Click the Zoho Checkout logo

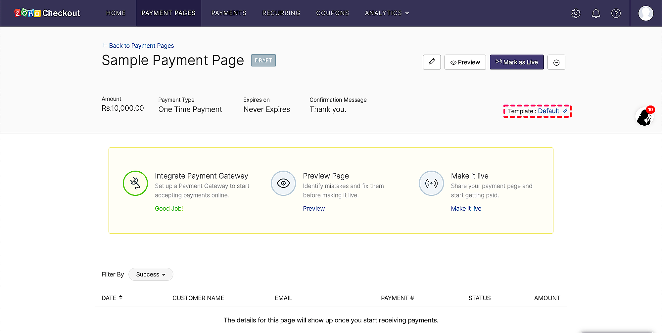[x=47, y=13]
